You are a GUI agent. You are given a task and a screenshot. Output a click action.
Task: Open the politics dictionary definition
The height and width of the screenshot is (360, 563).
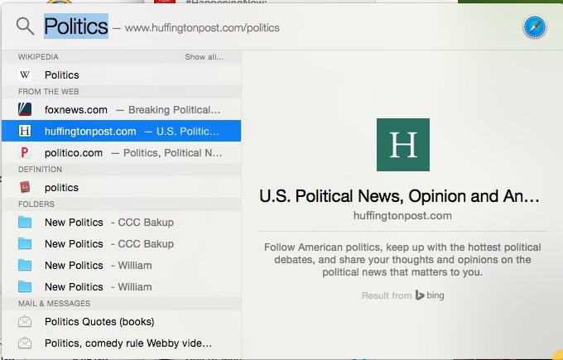point(122,187)
